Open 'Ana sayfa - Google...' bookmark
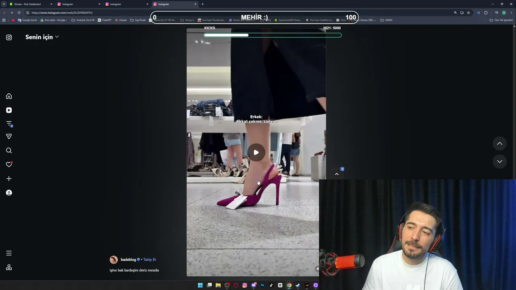 (54, 20)
